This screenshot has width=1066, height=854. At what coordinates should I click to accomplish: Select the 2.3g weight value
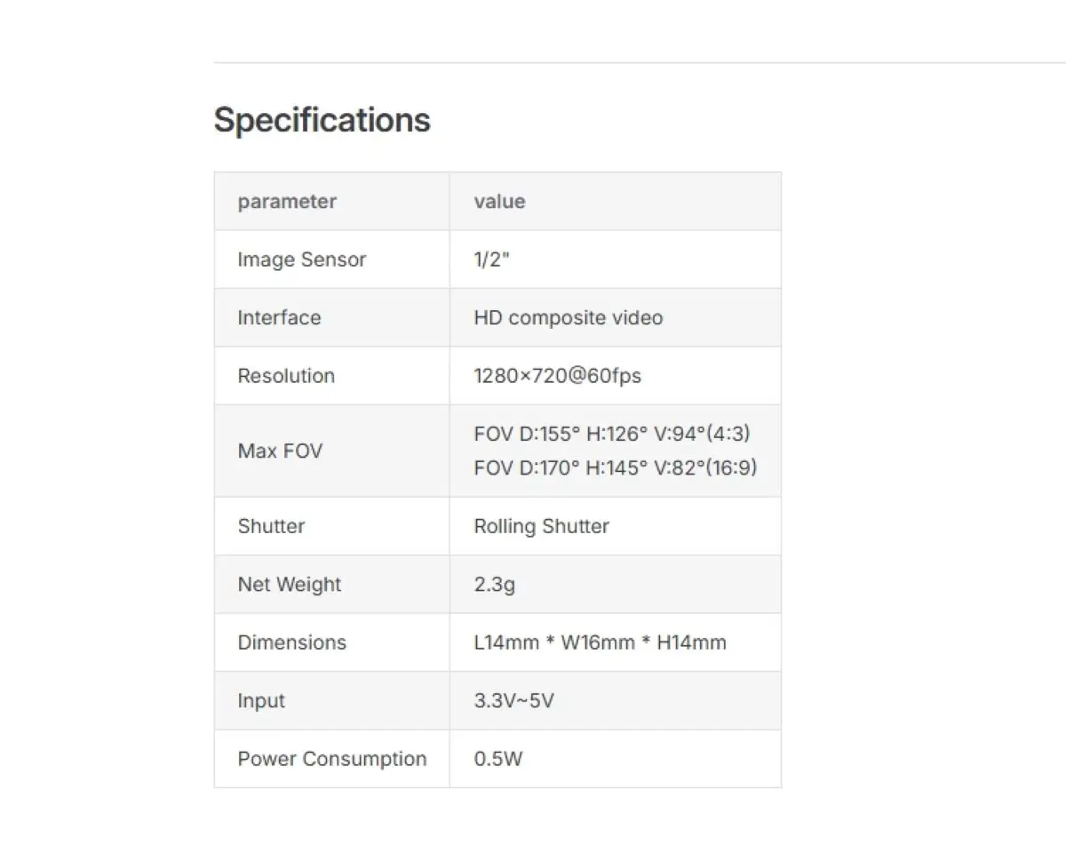(495, 585)
